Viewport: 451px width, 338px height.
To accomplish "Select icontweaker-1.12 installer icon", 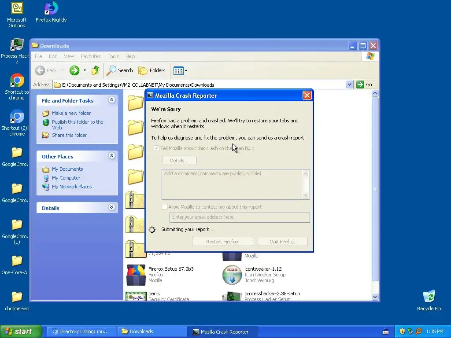I will 232,275.
